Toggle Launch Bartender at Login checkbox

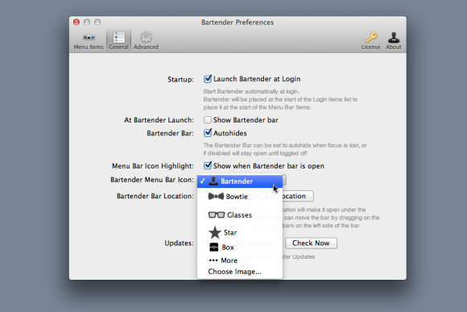pyautogui.click(x=208, y=79)
